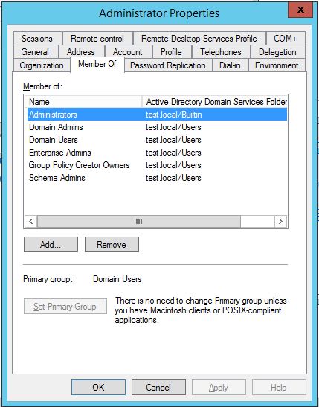The image size is (319, 407).
Task: Open Remote Desktop Services Profile tab
Action: (199, 39)
